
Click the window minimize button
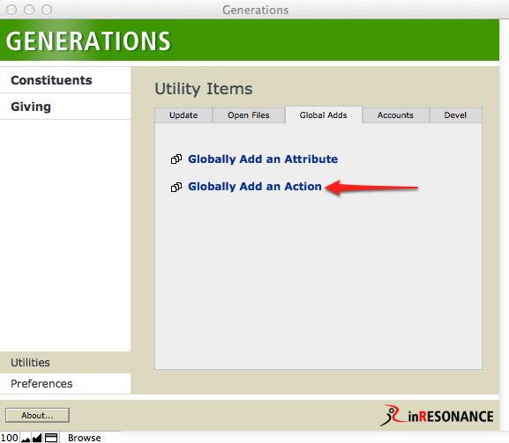point(29,10)
